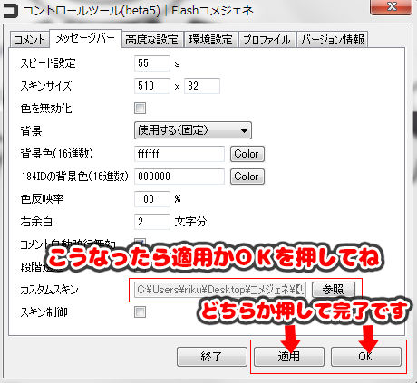Screen dimensions: 417x383
Task: Go to the プロファイル tab
Action: point(267,40)
